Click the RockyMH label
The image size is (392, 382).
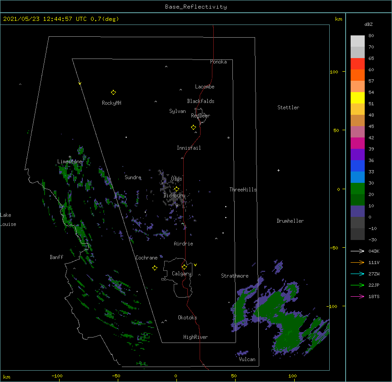[x=111, y=103]
